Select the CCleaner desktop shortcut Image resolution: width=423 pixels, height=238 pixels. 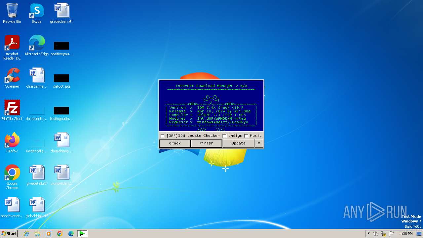pos(12,78)
